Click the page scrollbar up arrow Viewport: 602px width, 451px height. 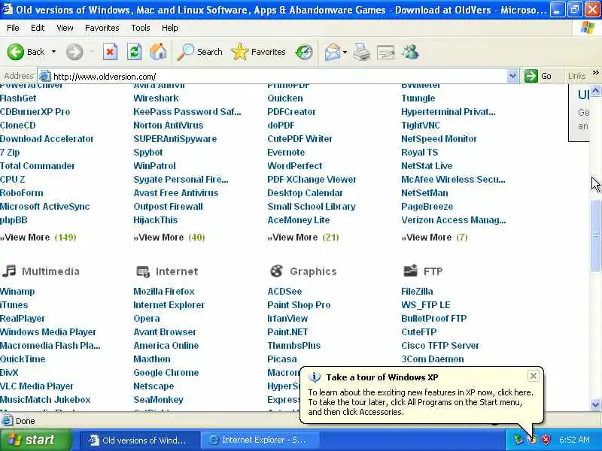595,91
